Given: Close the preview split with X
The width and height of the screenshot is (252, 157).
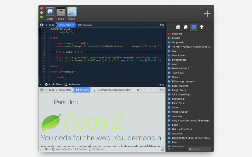Looking at the screenshot, I should [x=41, y=149].
